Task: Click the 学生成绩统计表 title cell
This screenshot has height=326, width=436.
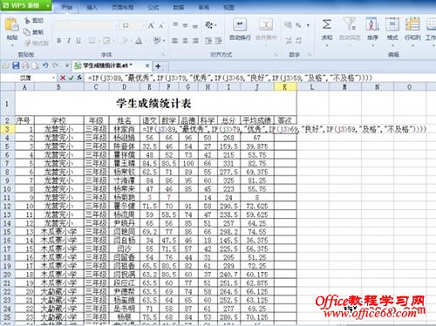Action: coord(155,104)
